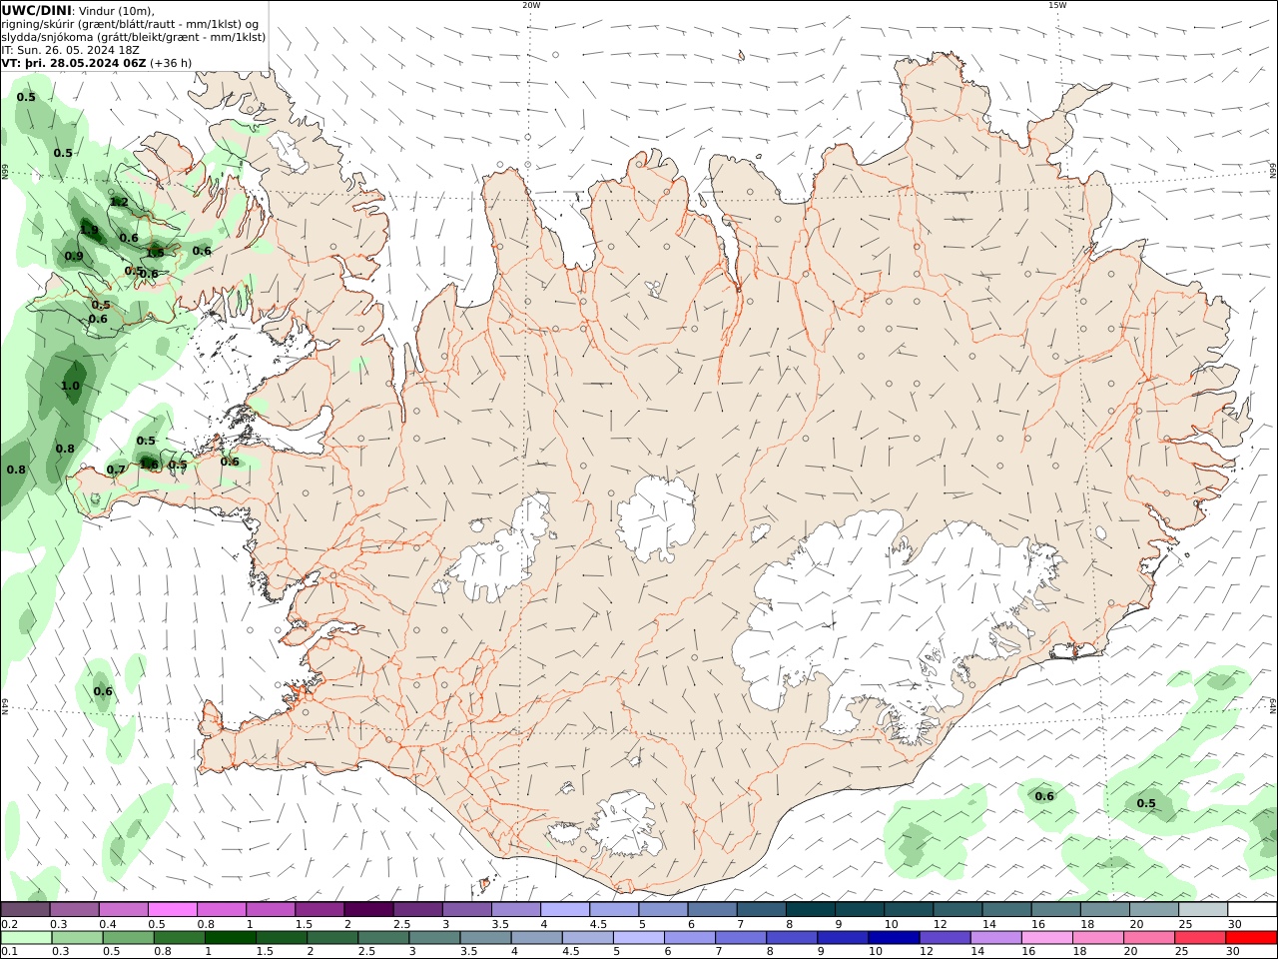Click the lavender swatch labeled 14 in rain legend

(996, 938)
